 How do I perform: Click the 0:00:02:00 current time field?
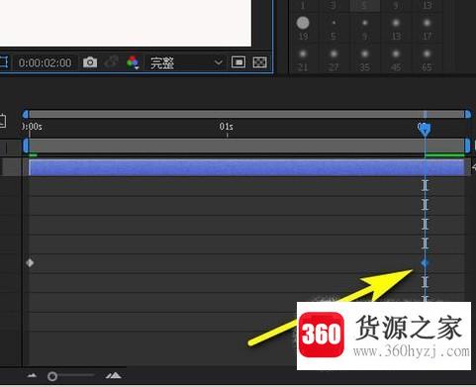point(45,62)
